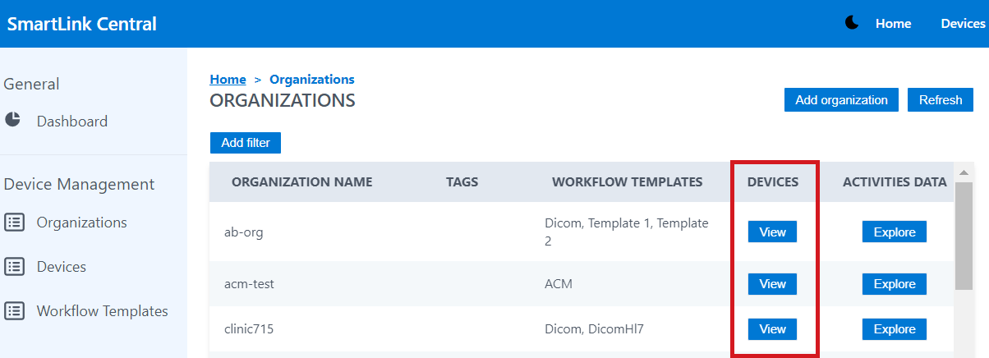Toggle dark mode moon icon
This screenshot has height=358, width=989.
pyautogui.click(x=852, y=23)
